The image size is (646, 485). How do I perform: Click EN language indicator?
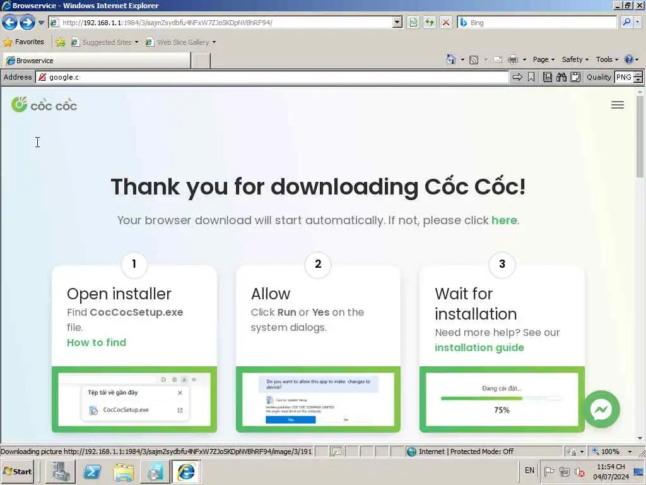pos(529,470)
